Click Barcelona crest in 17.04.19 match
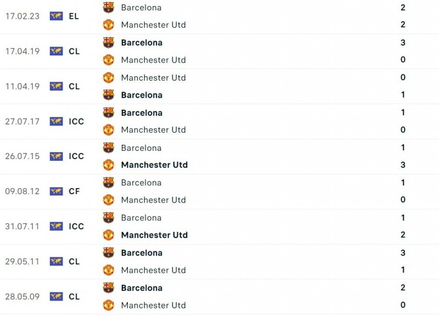 click(x=109, y=42)
